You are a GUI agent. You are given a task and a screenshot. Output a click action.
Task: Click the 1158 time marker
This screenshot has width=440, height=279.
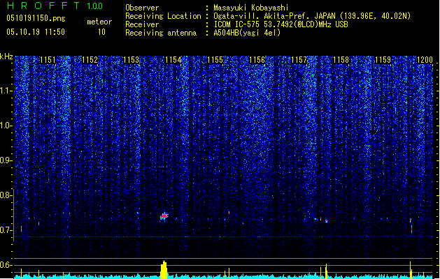tap(341, 60)
